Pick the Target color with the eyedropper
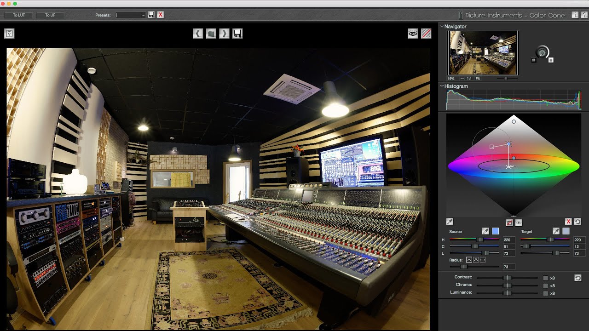Screen dimensions: 589x331 coord(556,231)
